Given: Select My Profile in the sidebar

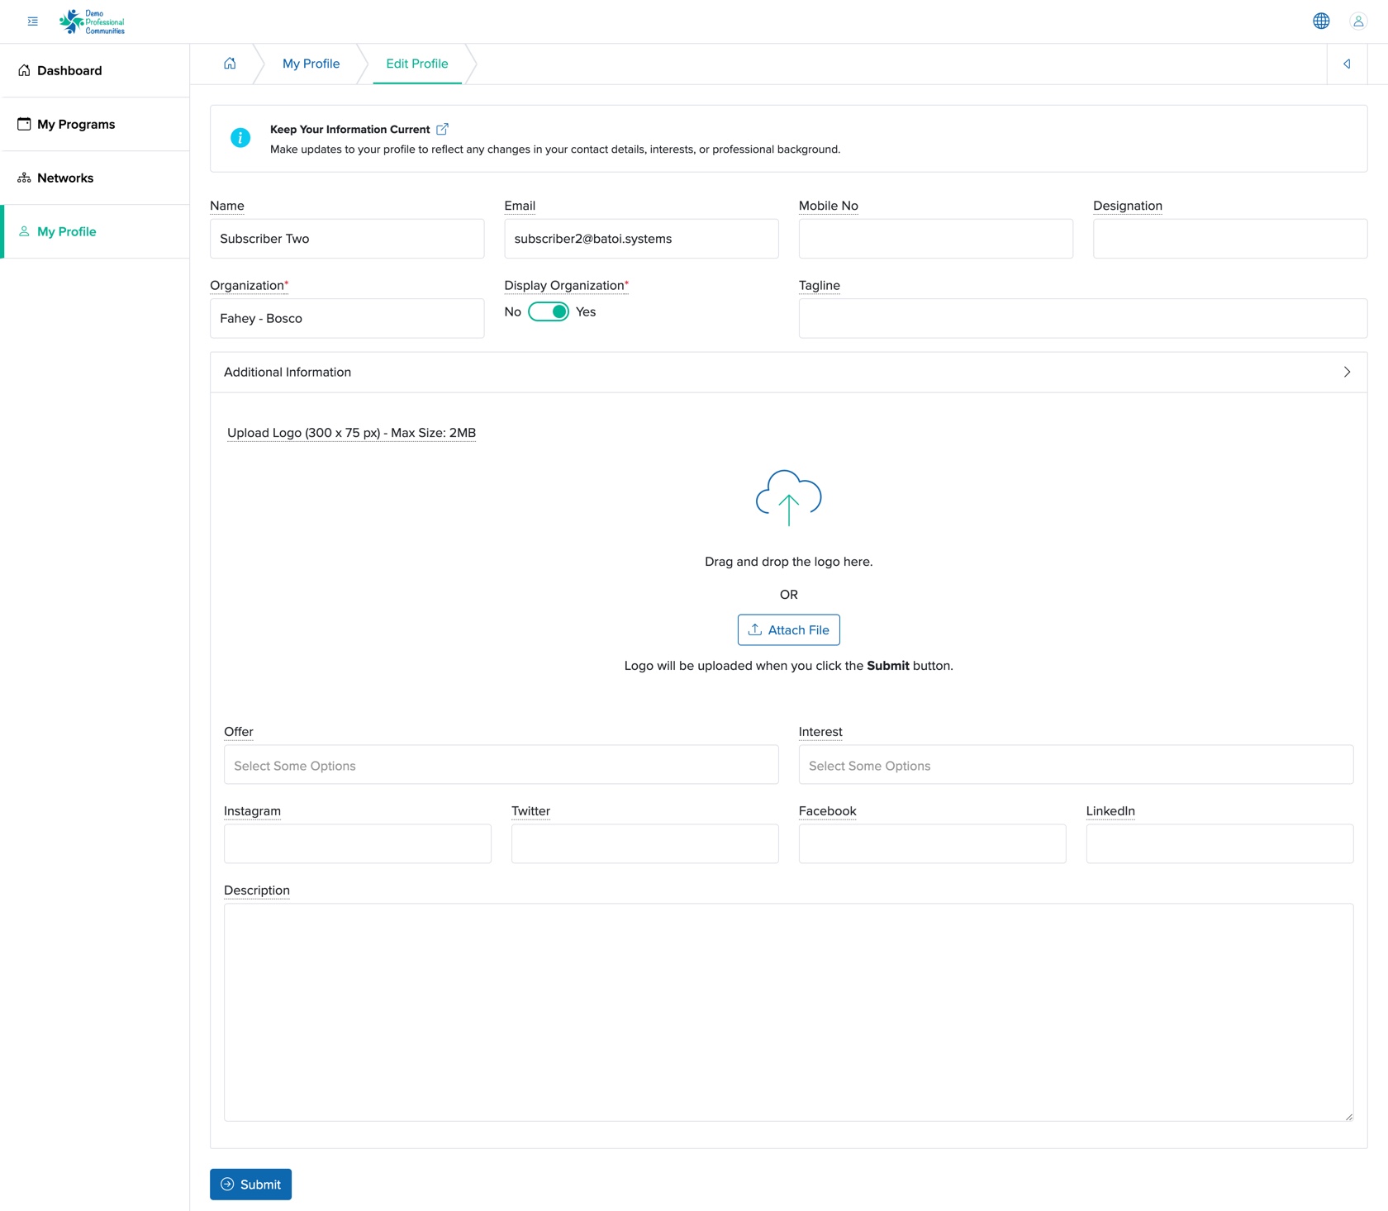Looking at the screenshot, I should (x=95, y=231).
